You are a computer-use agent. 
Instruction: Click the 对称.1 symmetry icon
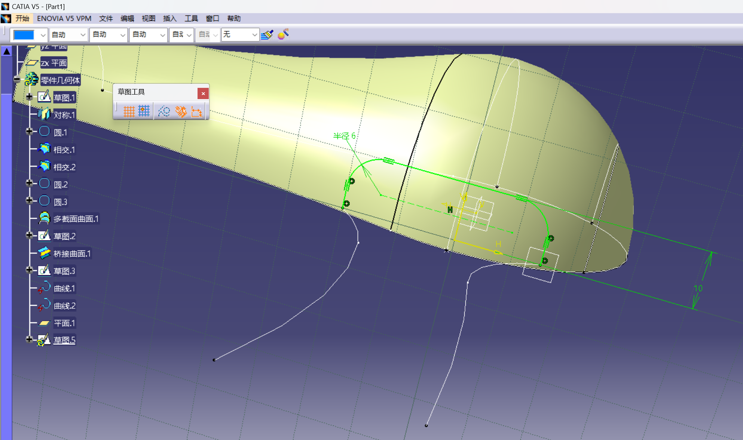[44, 114]
